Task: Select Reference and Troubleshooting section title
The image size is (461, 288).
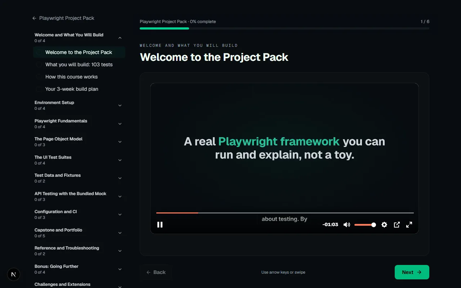Action: pyautogui.click(x=67, y=248)
